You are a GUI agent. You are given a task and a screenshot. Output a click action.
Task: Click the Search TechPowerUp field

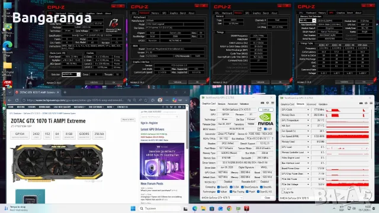coord(159,117)
